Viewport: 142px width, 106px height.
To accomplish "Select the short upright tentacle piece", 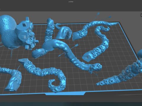I will click(x=49, y=30).
